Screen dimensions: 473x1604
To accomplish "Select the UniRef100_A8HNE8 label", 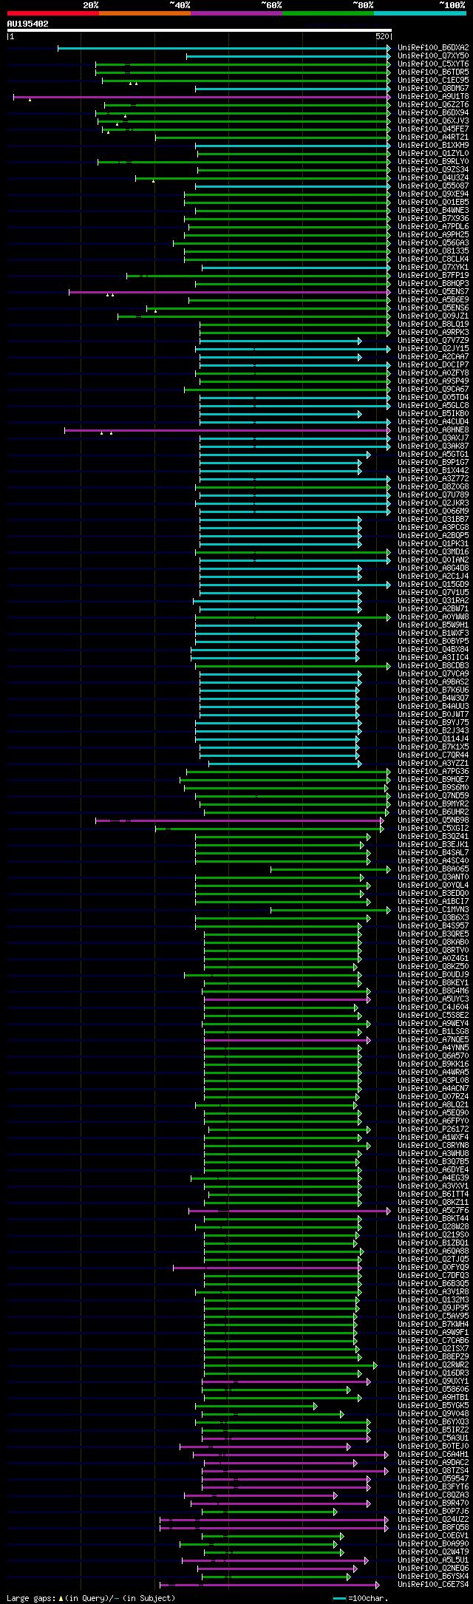I will coord(433,430).
